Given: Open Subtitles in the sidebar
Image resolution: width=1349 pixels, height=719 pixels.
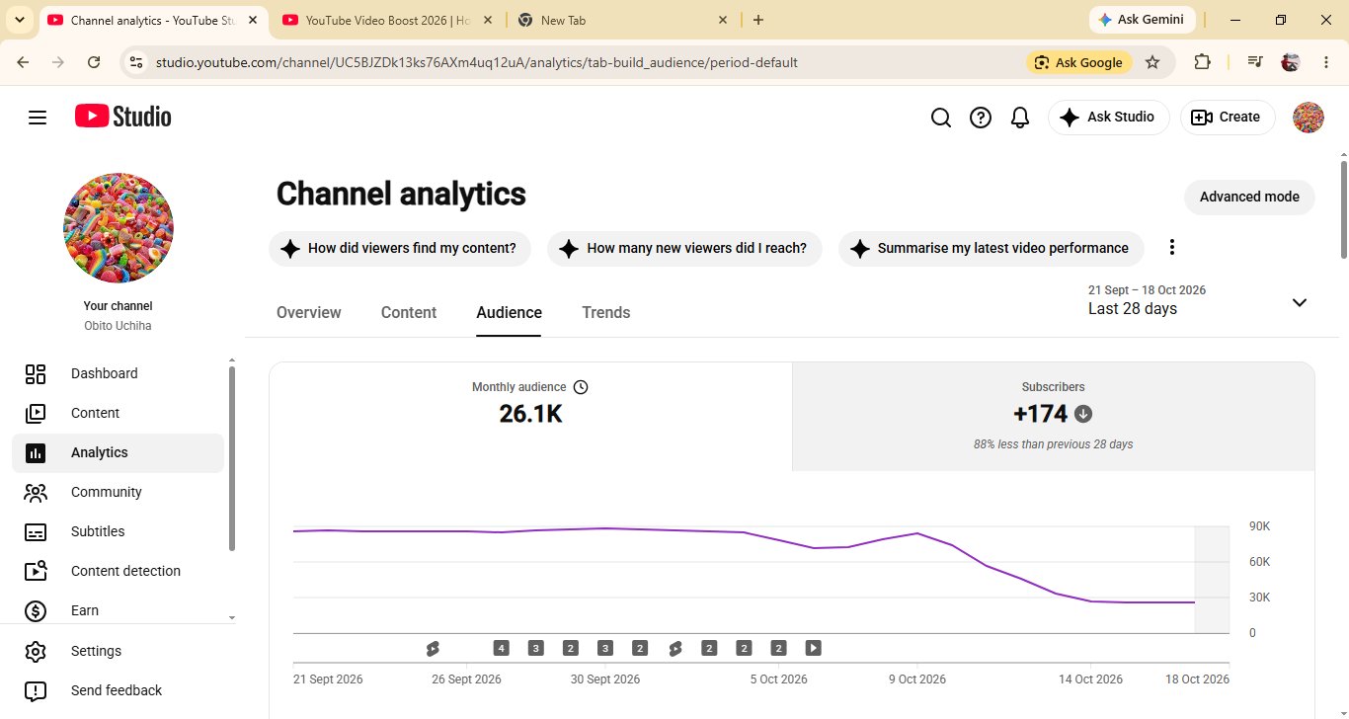Looking at the screenshot, I should point(119,531).
